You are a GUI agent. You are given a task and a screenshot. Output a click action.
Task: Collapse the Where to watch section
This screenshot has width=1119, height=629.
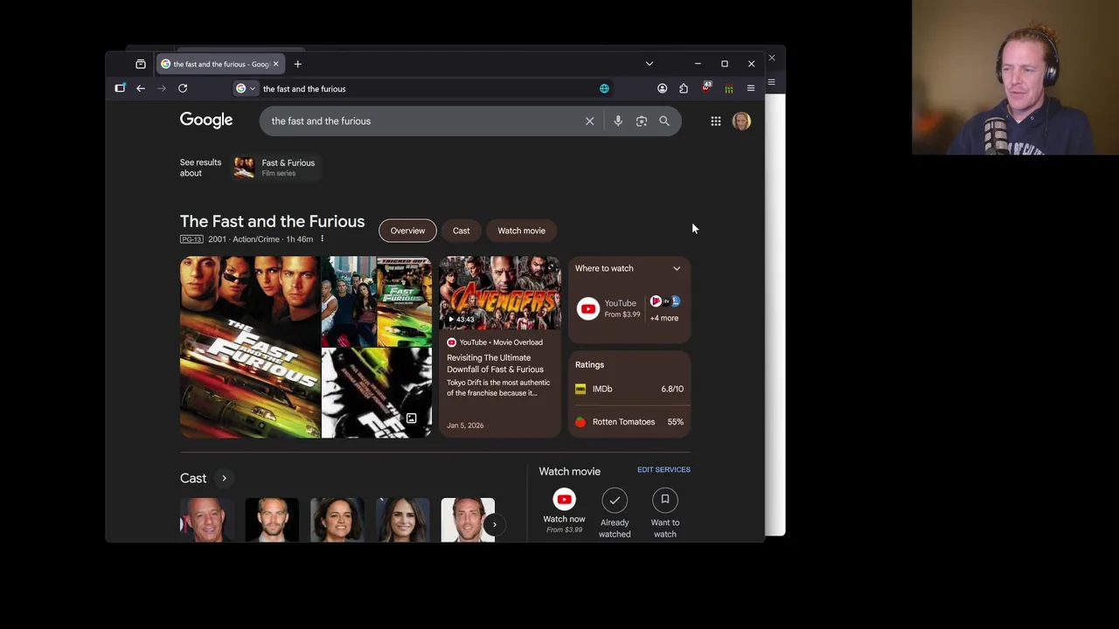click(x=677, y=269)
